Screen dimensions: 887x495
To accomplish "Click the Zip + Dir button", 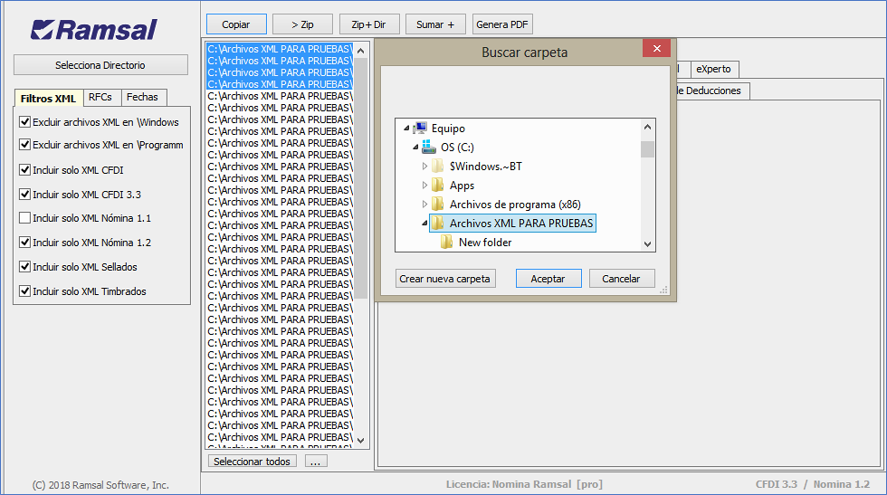I will tap(369, 25).
